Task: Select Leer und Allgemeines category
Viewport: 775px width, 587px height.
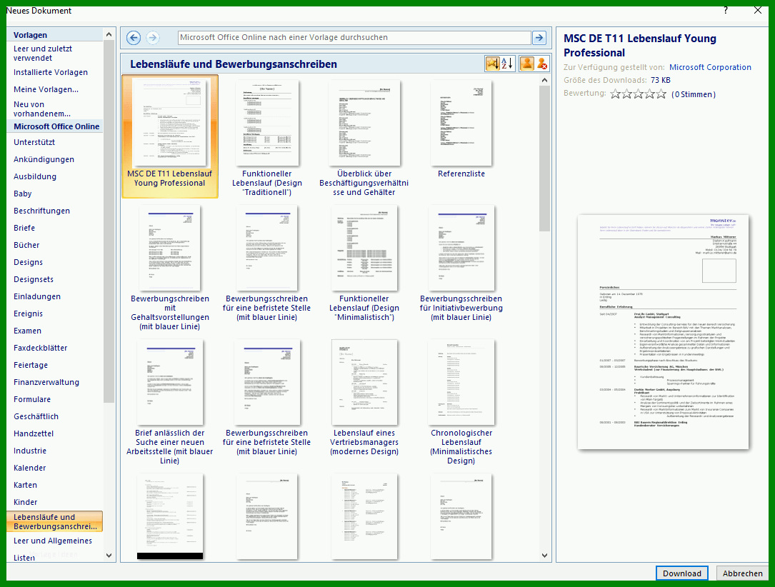Action: coord(54,541)
